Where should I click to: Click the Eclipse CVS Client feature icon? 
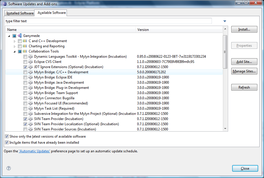tap(30, 62)
